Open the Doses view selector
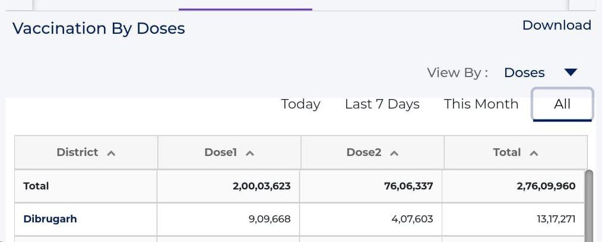 click(524, 72)
